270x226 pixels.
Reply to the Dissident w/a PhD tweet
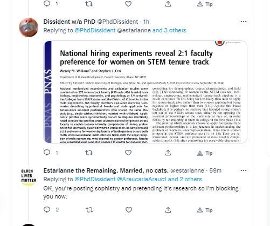(x=47, y=153)
